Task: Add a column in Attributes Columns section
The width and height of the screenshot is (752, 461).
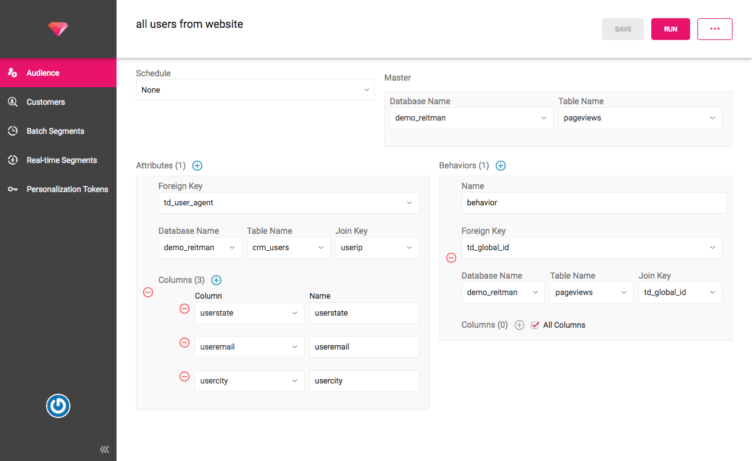Action: click(x=216, y=280)
